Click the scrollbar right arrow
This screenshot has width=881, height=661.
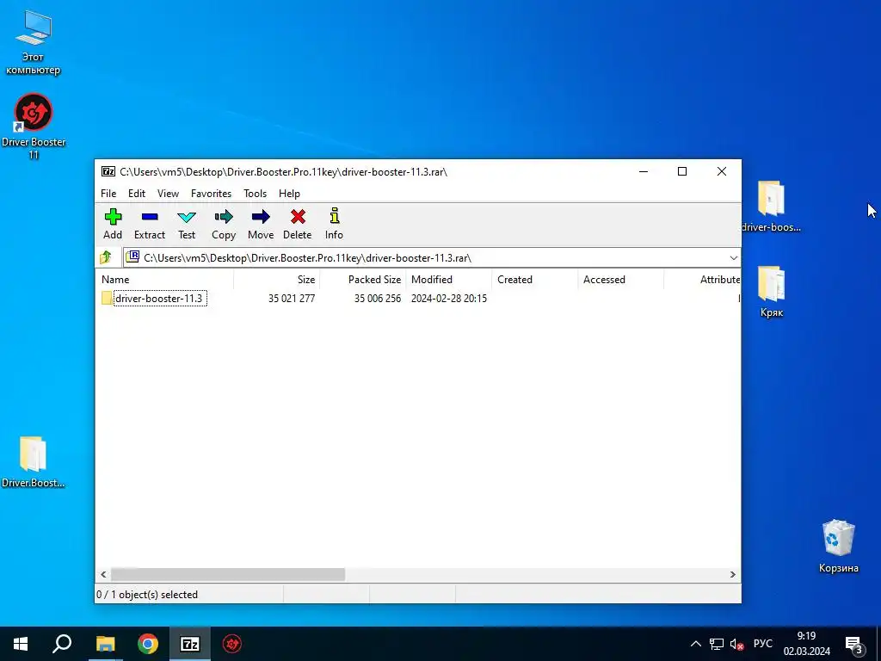tap(733, 574)
